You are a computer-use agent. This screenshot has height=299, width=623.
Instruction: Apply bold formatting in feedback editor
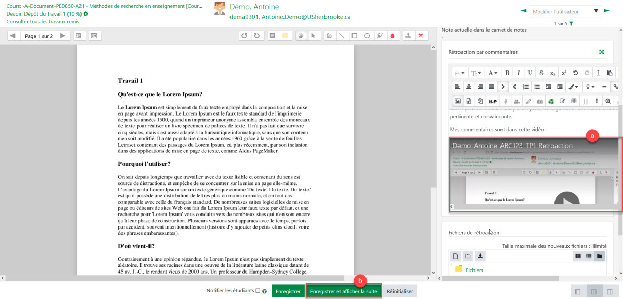[x=507, y=73]
